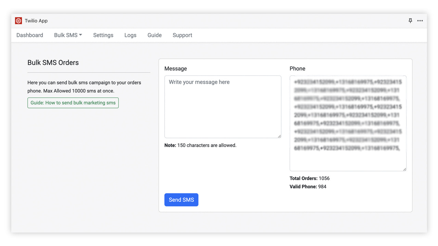The width and height of the screenshot is (438, 246).
Task: Focus the Message text area
Action: (223, 107)
